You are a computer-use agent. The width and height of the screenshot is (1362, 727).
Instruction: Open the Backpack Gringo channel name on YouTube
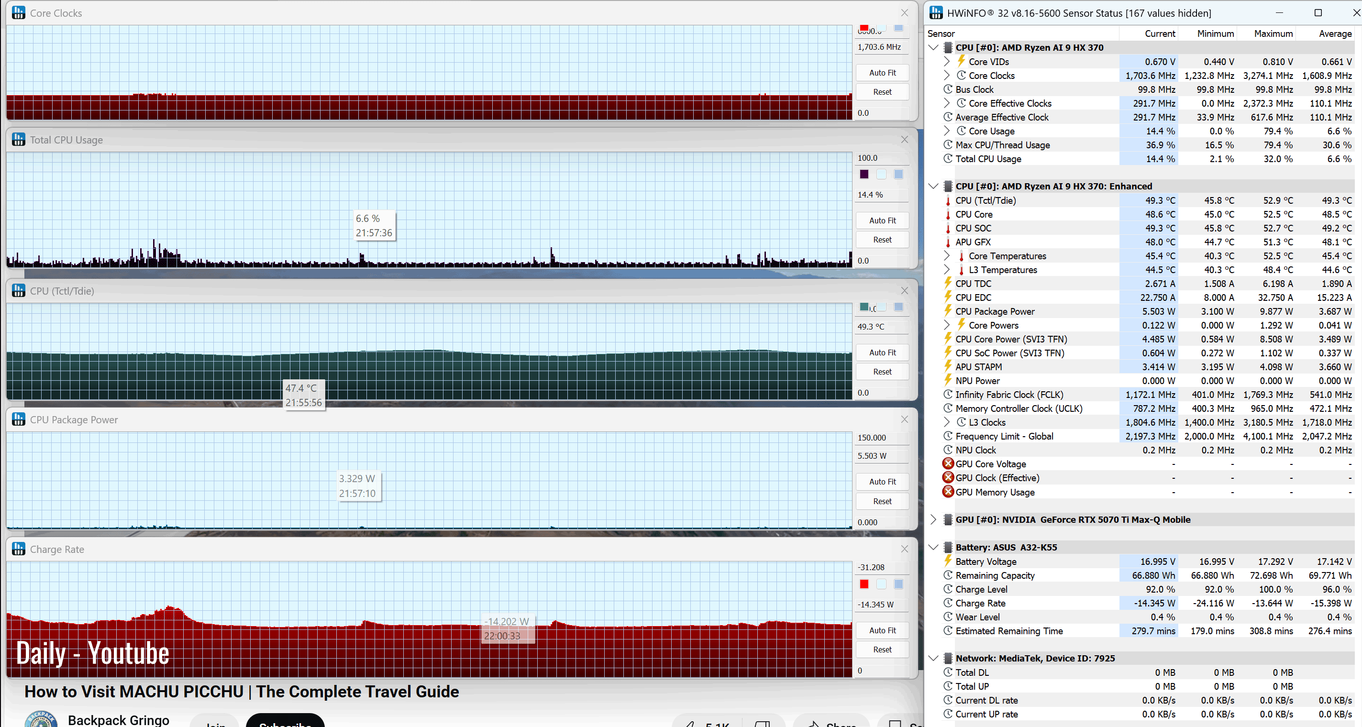coord(119,720)
